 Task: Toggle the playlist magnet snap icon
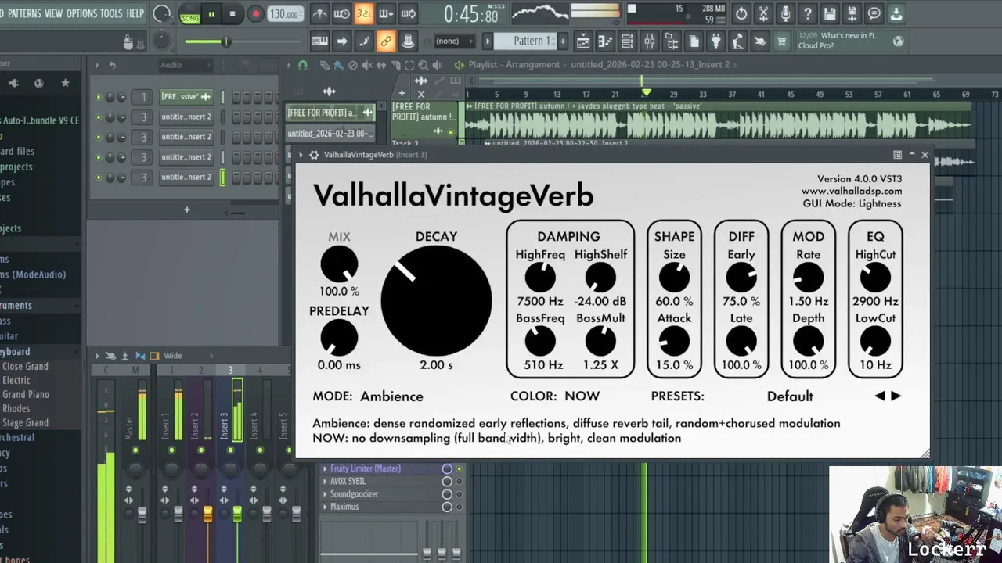(303, 65)
